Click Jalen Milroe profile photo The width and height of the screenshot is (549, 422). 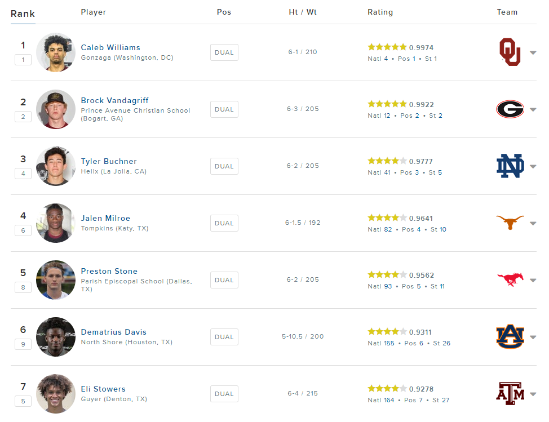pos(56,223)
